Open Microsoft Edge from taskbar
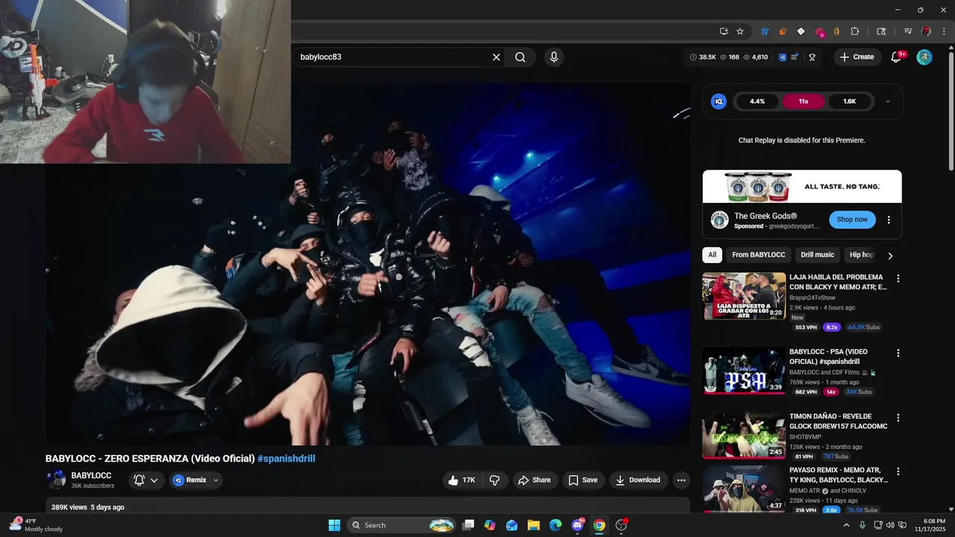Viewport: 955px width, 537px height. point(555,525)
